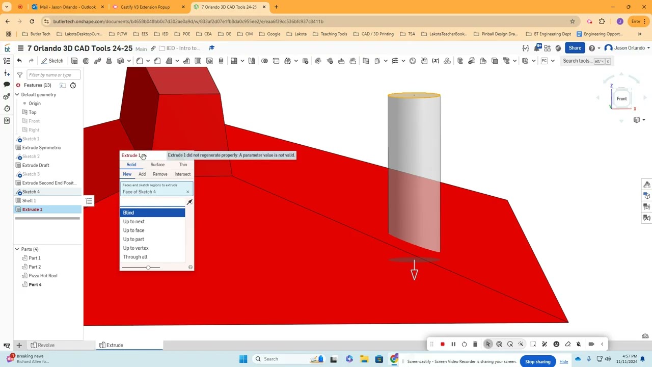
Task: Open the help menu dropdown
Action: click(594, 48)
